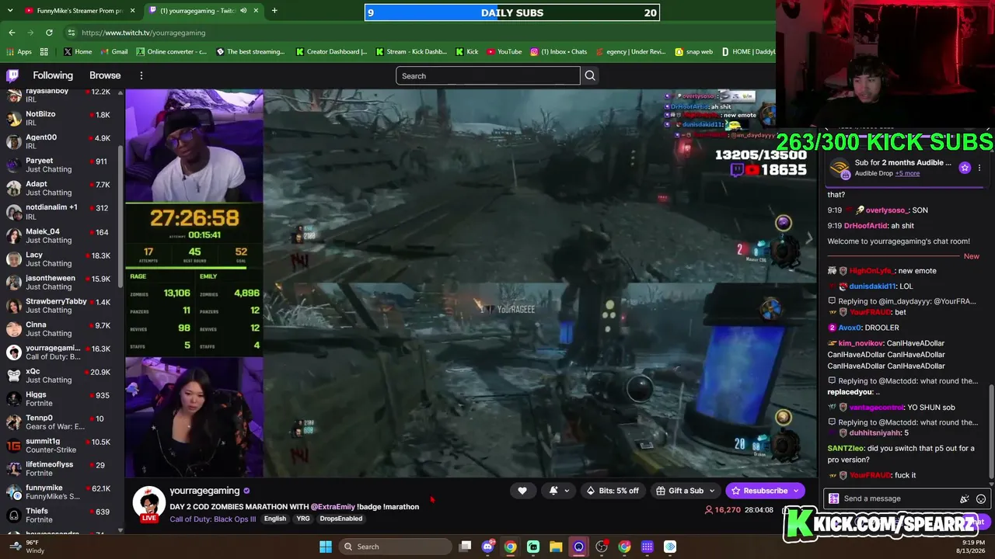Open Creator Dashboard bookmark
This screenshot has height=559, width=995.
point(331,52)
